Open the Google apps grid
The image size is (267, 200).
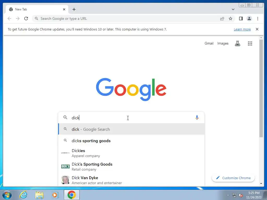(250, 43)
